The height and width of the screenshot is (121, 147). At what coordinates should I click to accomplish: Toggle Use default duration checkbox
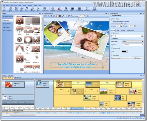coord(112,21)
